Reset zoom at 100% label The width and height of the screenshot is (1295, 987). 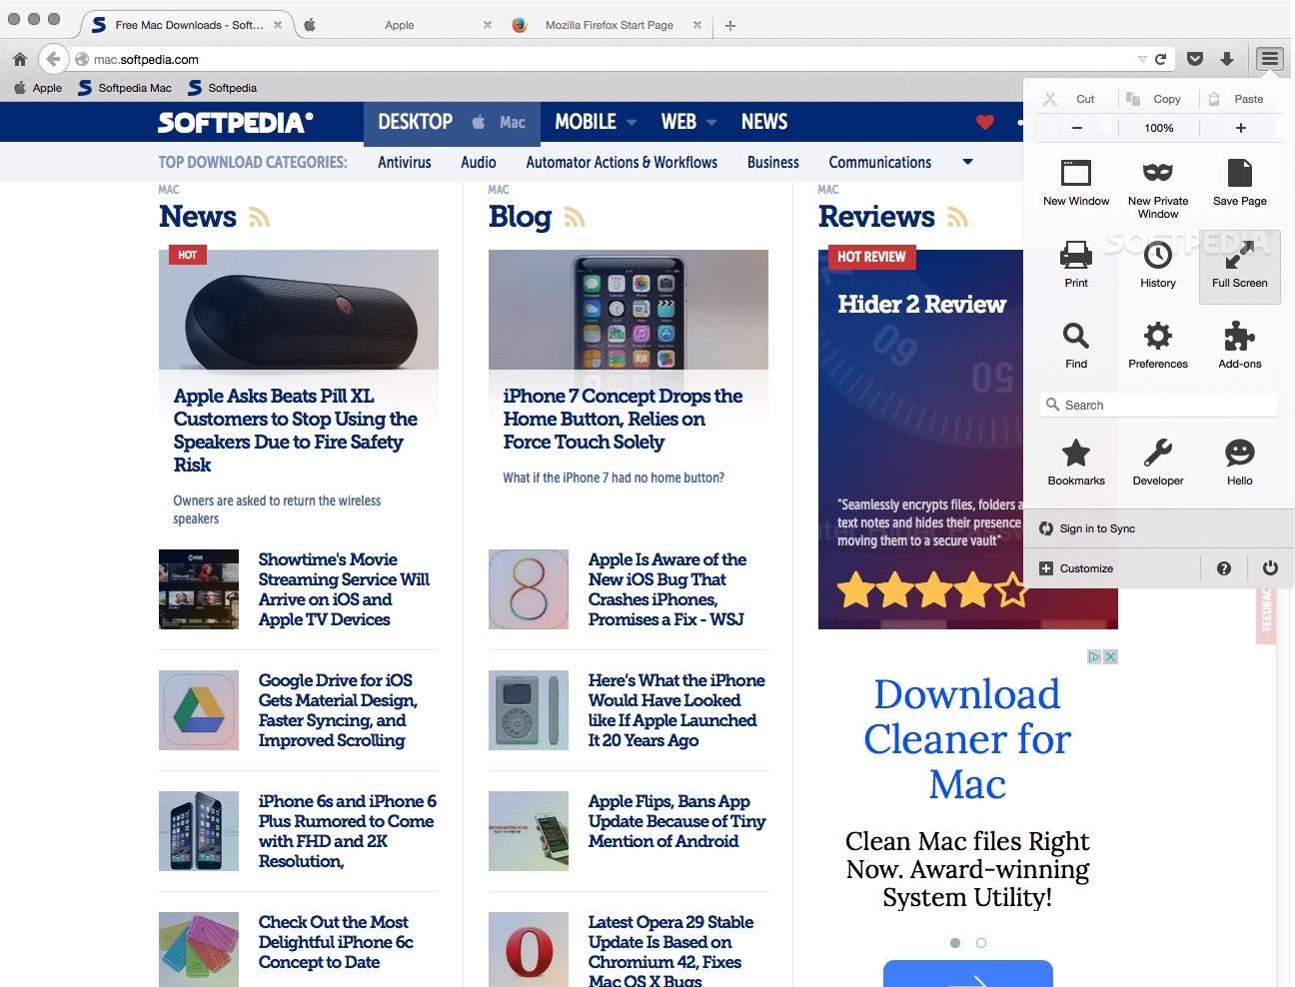point(1159,128)
